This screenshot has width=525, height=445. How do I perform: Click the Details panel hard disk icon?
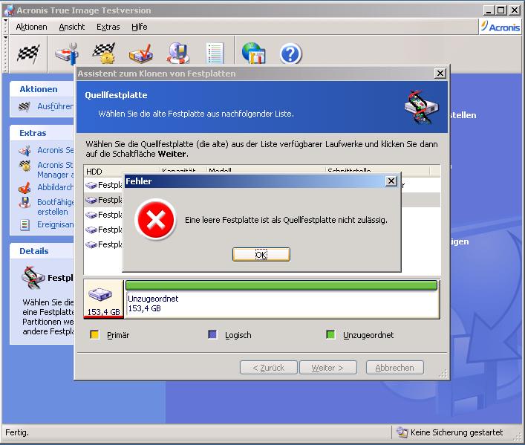[33, 278]
